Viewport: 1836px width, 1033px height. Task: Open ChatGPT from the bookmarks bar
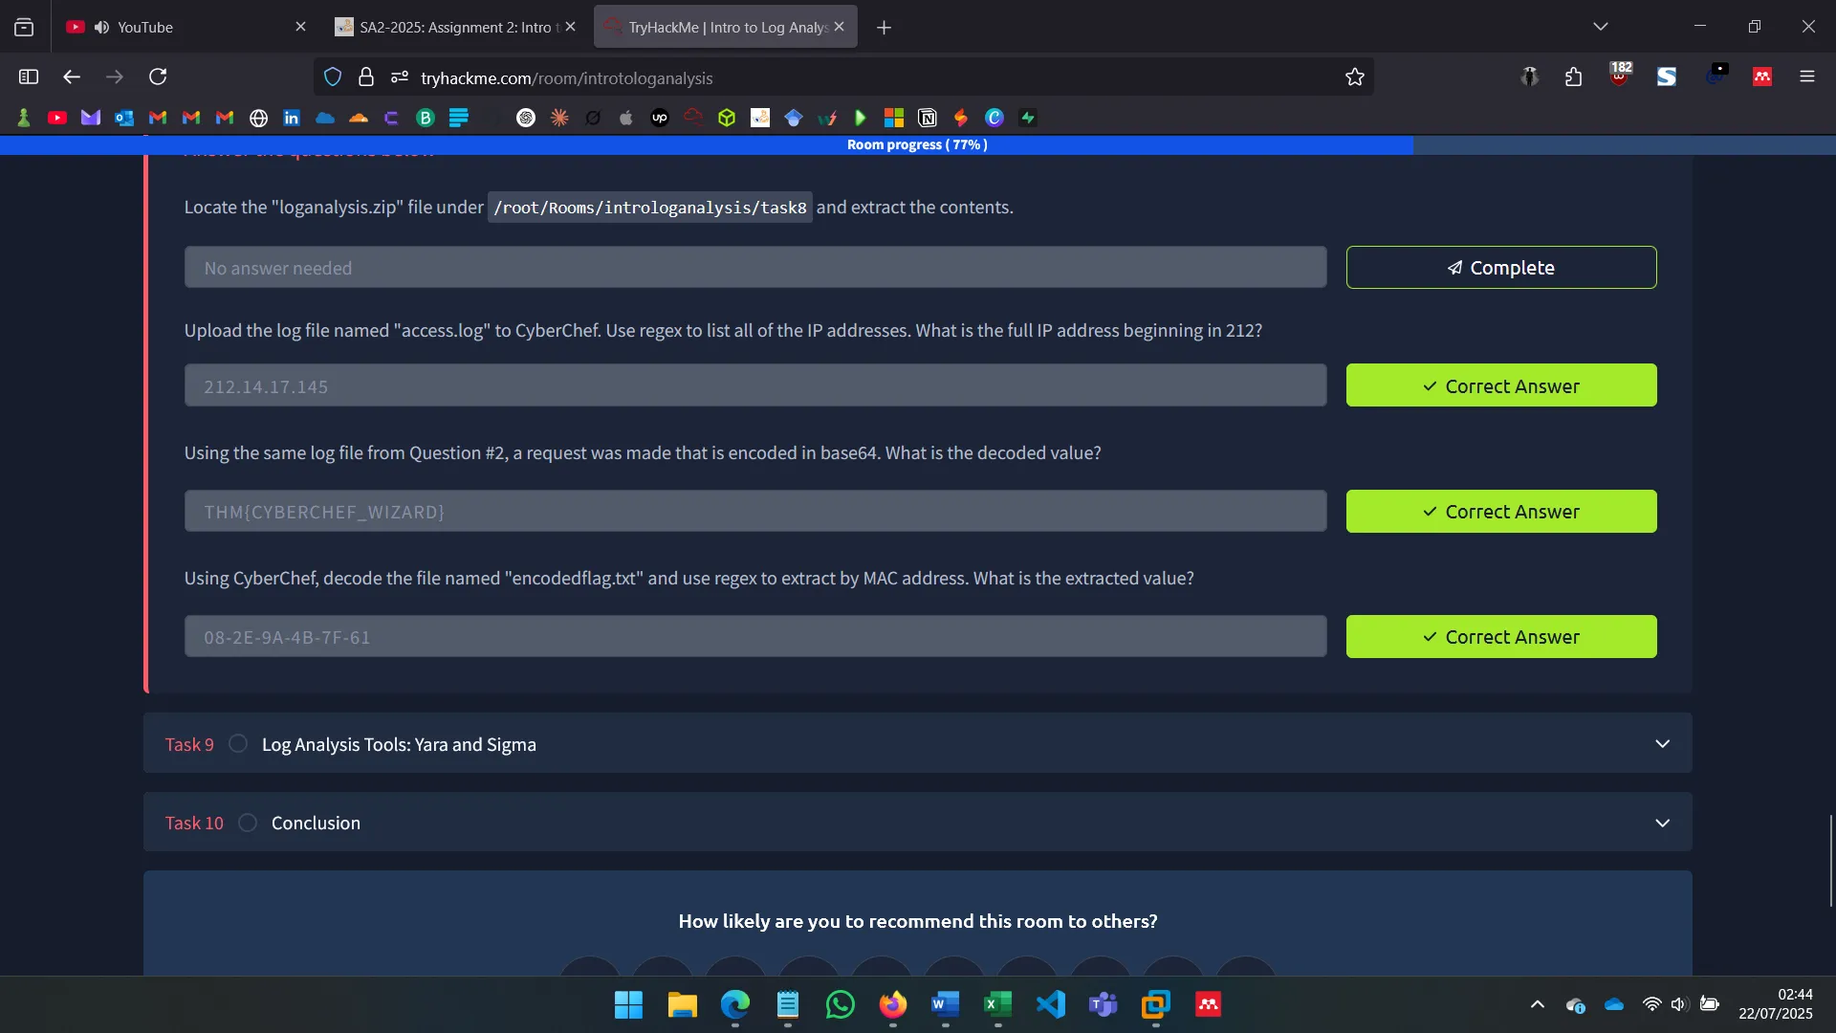(525, 117)
